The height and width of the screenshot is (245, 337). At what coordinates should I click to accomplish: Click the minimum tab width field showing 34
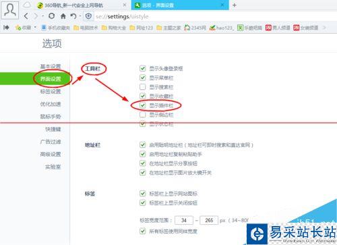coord(184,220)
